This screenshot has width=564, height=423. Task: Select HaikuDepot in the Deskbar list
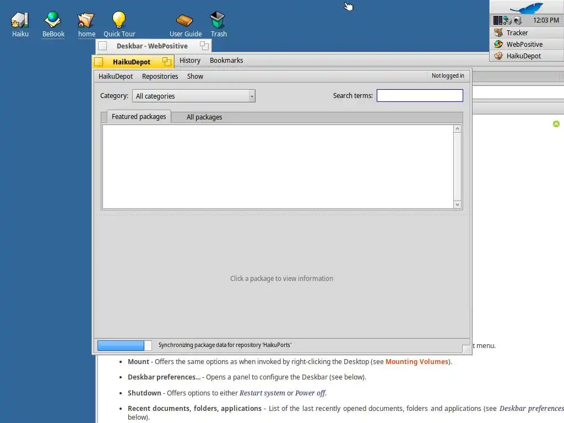tap(527, 56)
